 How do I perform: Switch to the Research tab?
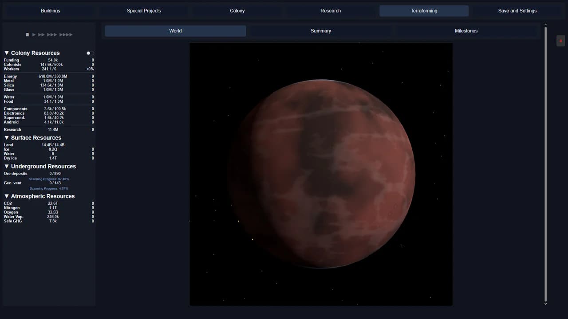[331, 11]
